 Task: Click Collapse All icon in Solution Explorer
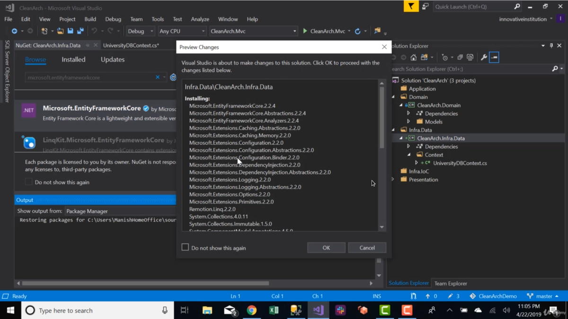click(460, 57)
